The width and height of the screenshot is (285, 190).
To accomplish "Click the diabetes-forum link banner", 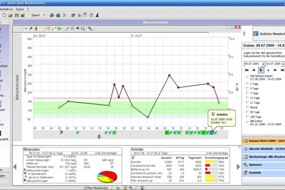I will coord(269,34).
